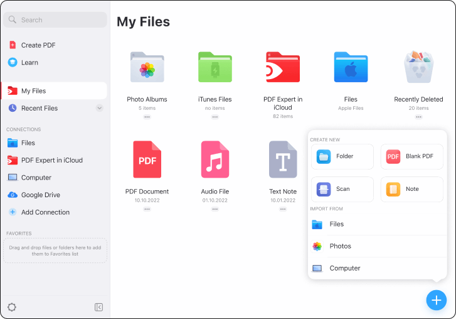
Task: Open more options under Recently Deleted
Action: pyautogui.click(x=418, y=117)
